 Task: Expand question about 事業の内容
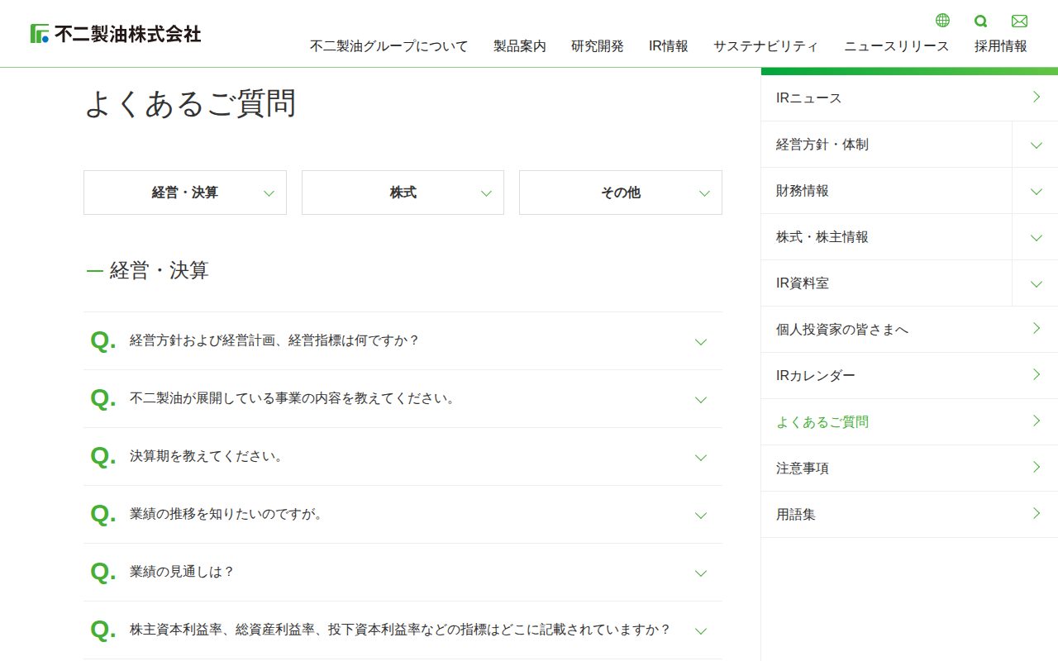click(403, 399)
